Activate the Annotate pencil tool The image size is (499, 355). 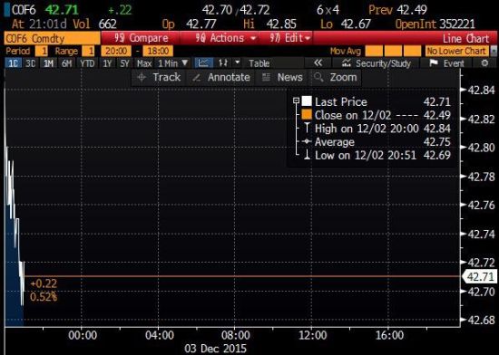click(x=221, y=77)
